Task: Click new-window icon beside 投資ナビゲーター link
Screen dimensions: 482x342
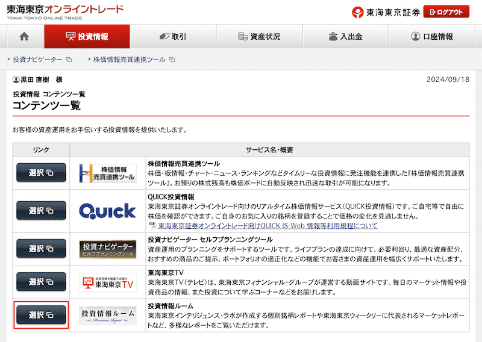Action: [69, 60]
